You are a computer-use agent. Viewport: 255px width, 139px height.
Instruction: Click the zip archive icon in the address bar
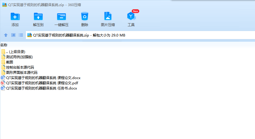click(29, 35)
